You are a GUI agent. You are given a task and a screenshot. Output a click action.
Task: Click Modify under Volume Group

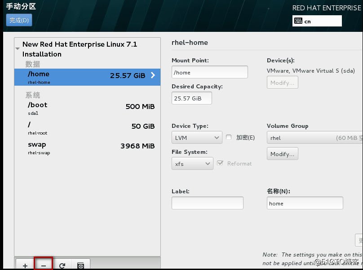coord(283,154)
